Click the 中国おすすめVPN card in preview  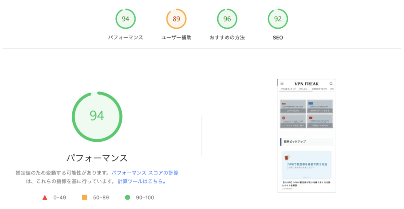[320, 121]
